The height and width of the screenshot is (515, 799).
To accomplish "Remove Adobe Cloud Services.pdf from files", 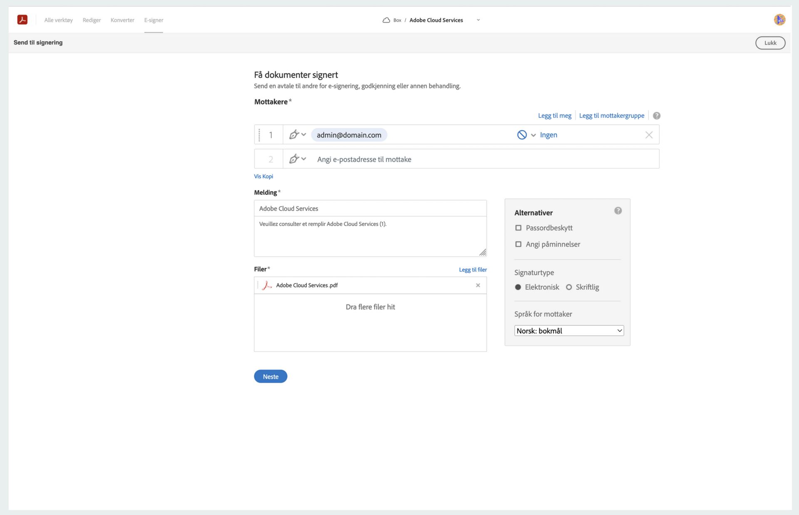I will pos(478,285).
